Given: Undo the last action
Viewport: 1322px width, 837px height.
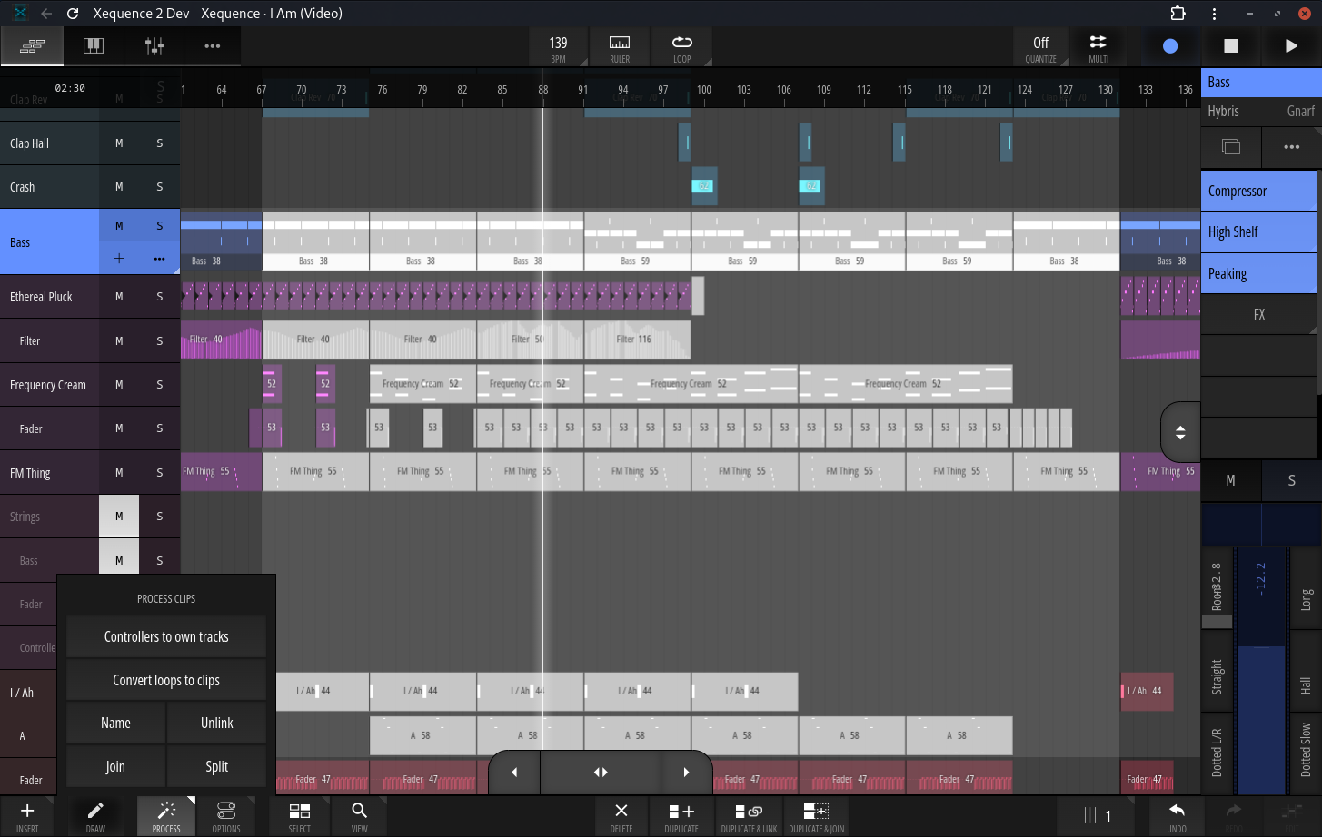Looking at the screenshot, I should coord(1177,816).
